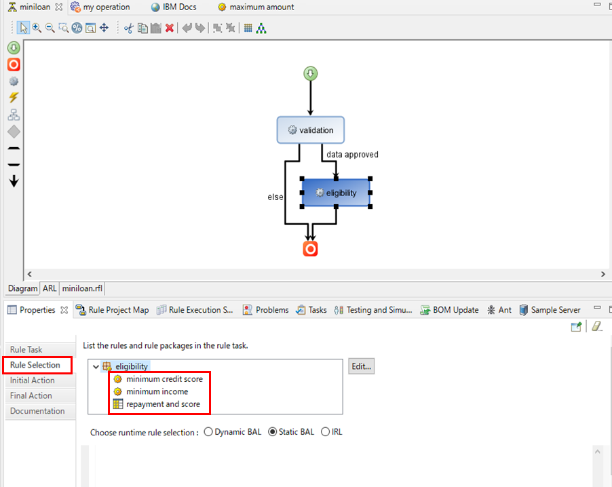Select the Diagram bottom tab
The height and width of the screenshot is (487, 612).
[x=22, y=288]
